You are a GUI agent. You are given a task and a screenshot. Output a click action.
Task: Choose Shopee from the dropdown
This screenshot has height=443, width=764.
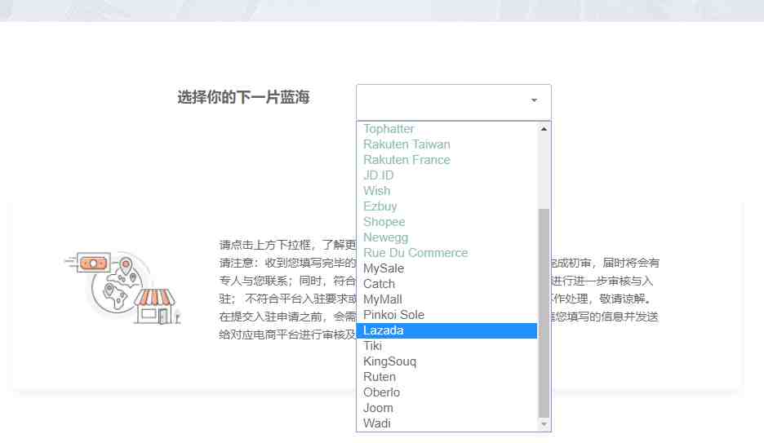(x=446, y=222)
